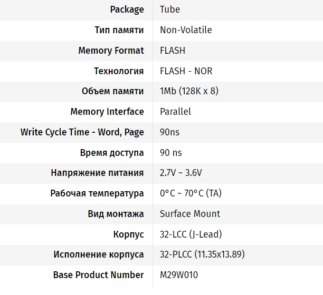Click the Memory Format label
This screenshot has width=323, height=295.
(111, 51)
